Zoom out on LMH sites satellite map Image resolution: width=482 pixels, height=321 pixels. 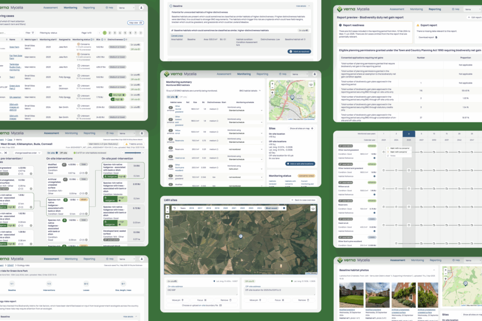pyautogui.click(x=168, y=211)
